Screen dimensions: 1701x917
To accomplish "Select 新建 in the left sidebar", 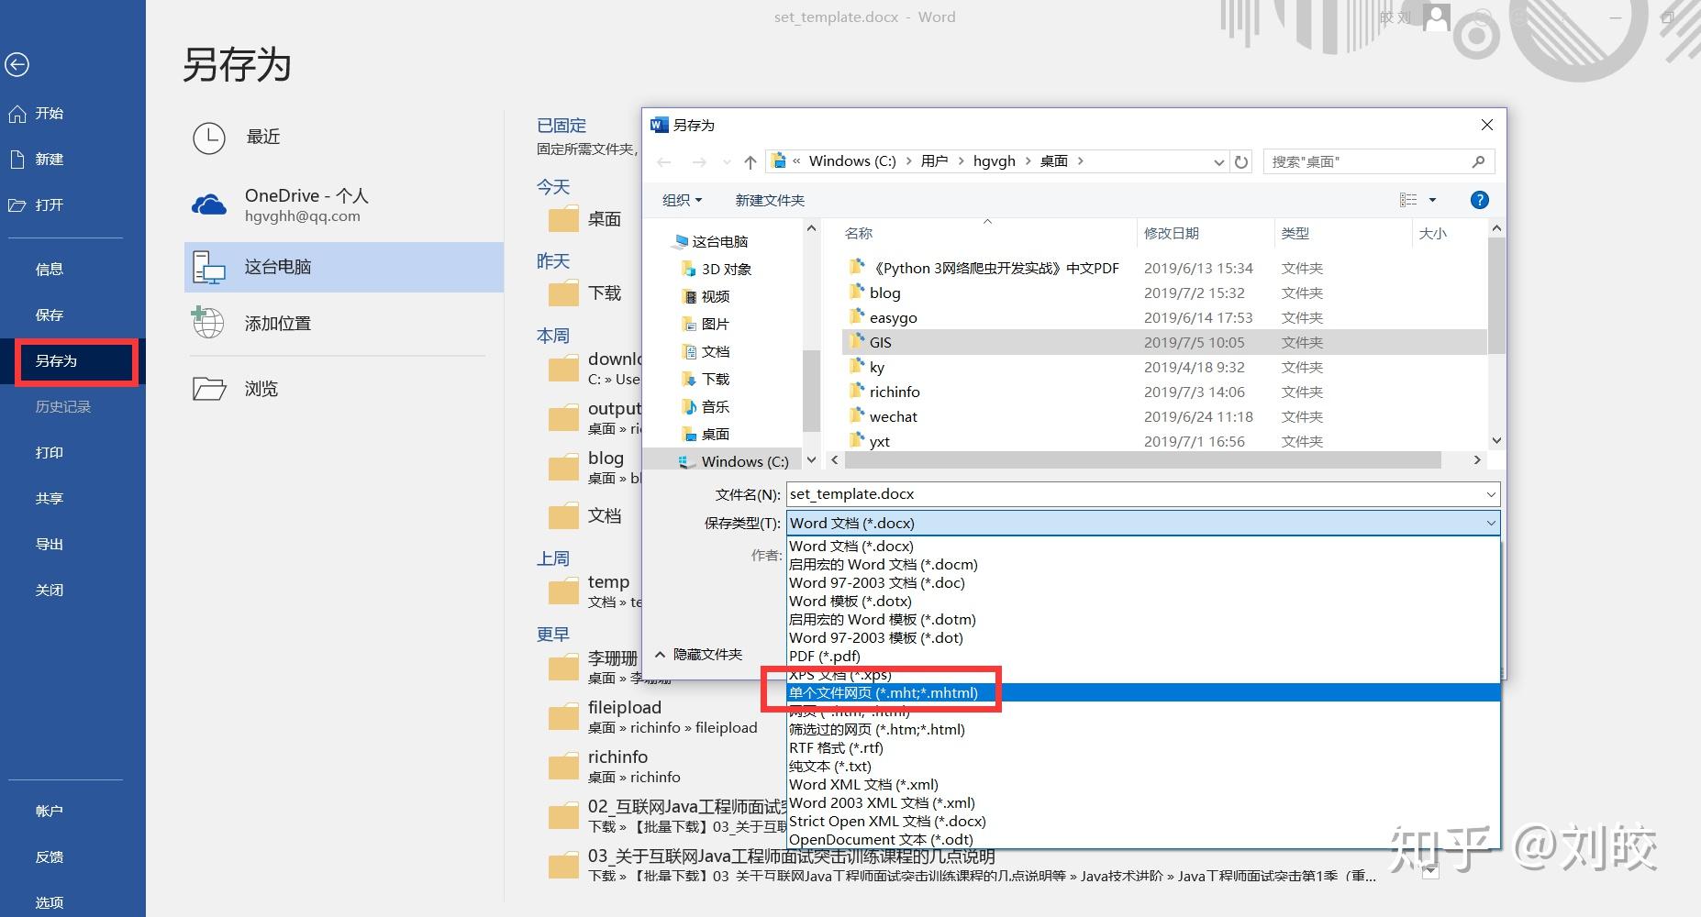I will pos(37,160).
